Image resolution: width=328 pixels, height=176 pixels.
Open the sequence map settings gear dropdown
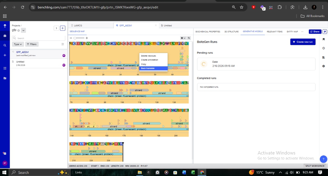[x=183, y=38]
